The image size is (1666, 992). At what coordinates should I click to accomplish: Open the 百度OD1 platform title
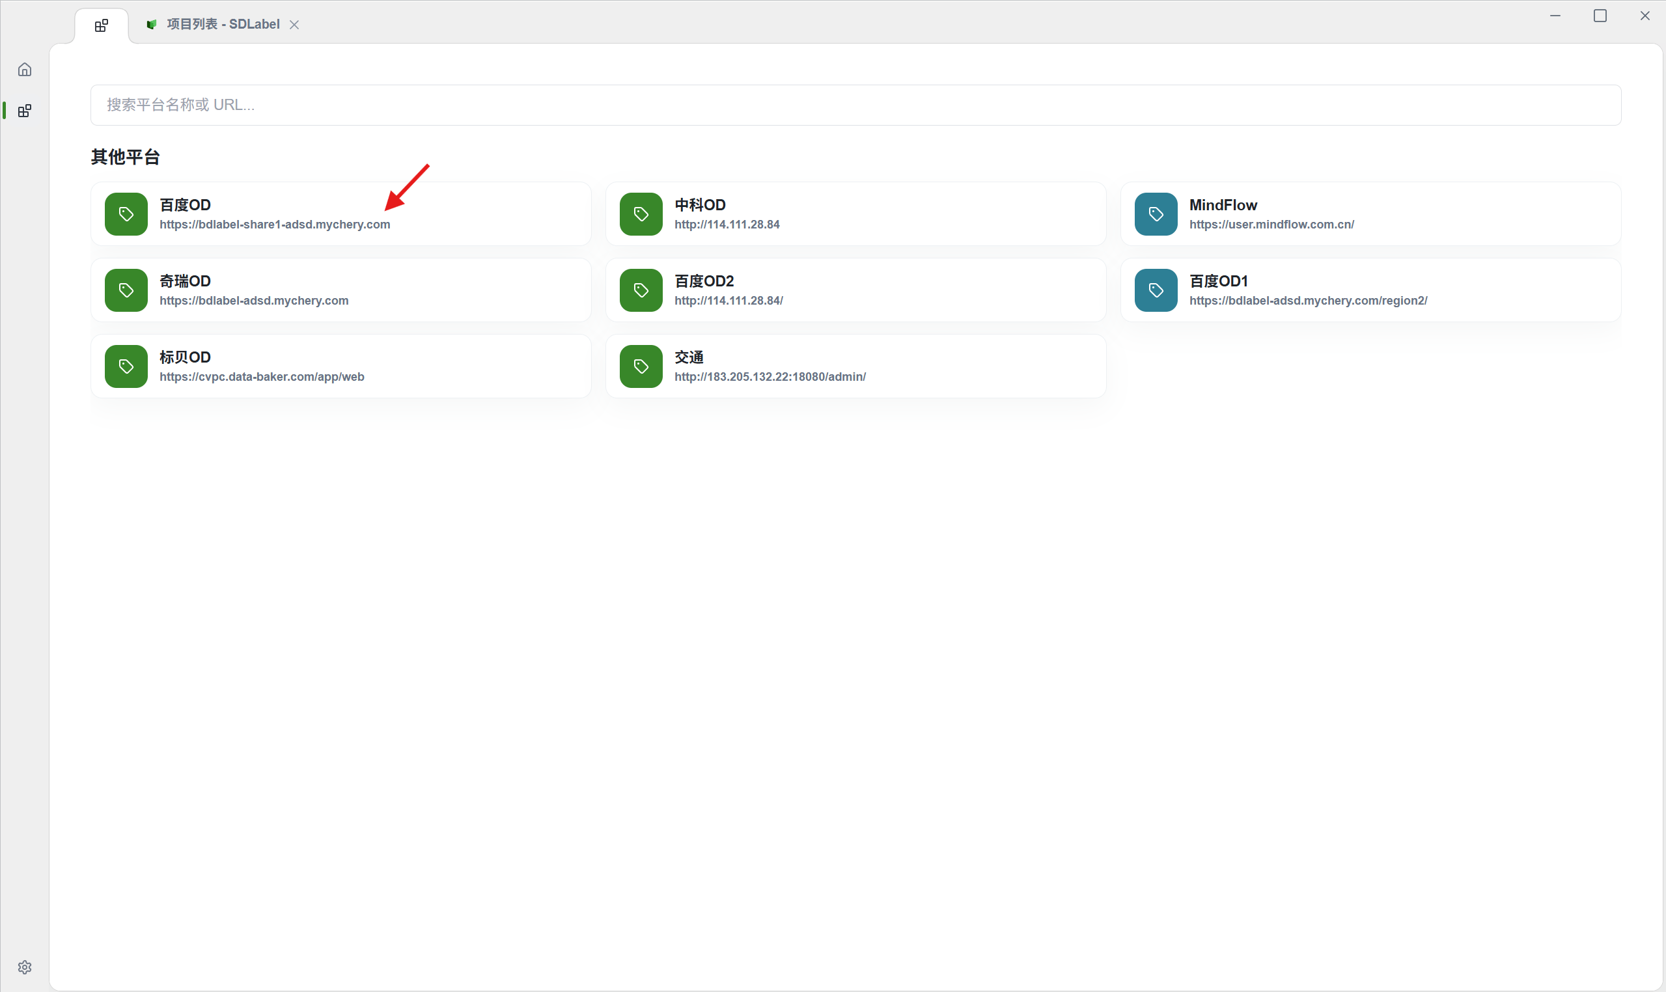[1218, 281]
